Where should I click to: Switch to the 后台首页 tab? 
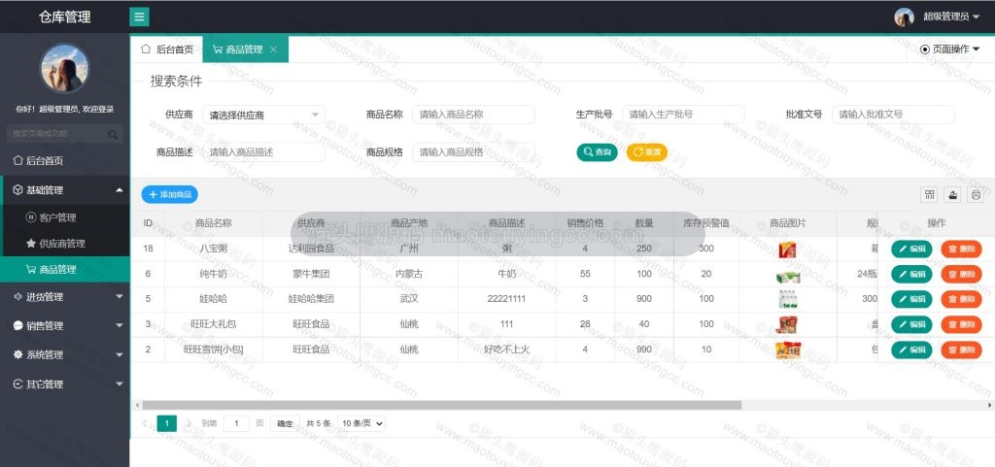coord(167,50)
